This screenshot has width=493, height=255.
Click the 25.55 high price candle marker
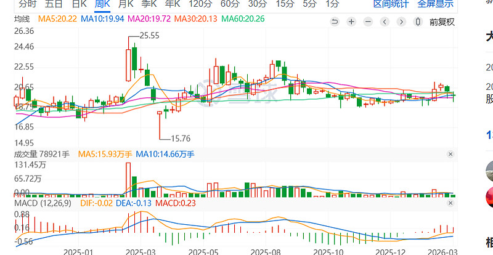pyautogui.click(x=150, y=36)
